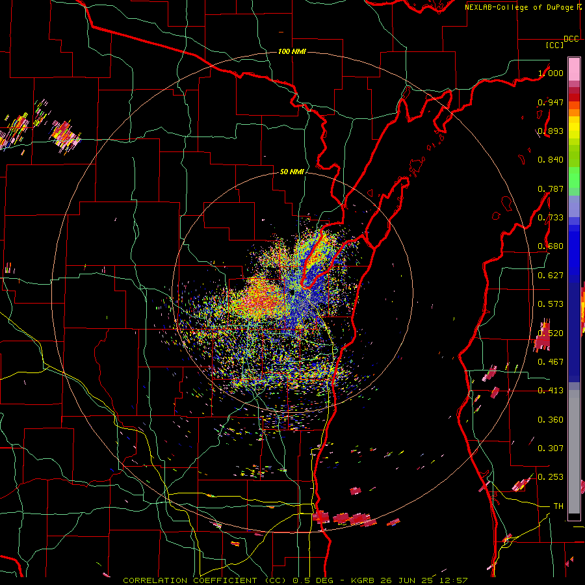Click the TH threshold label
This screenshot has width=585, height=585.
tap(558, 506)
